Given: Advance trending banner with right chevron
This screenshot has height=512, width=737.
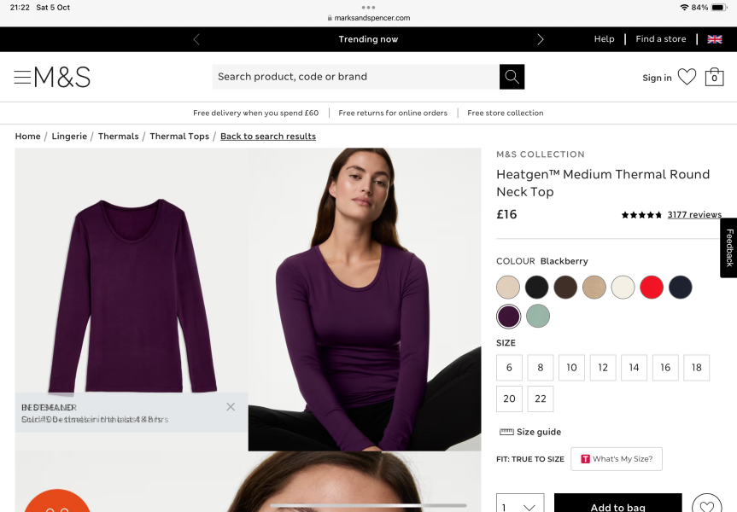Looking at the screenshot, I should coord(540,39).
